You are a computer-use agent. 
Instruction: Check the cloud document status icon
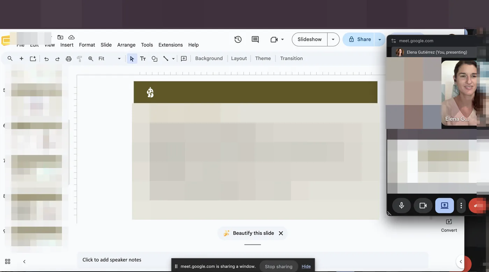tap(71, 37)
